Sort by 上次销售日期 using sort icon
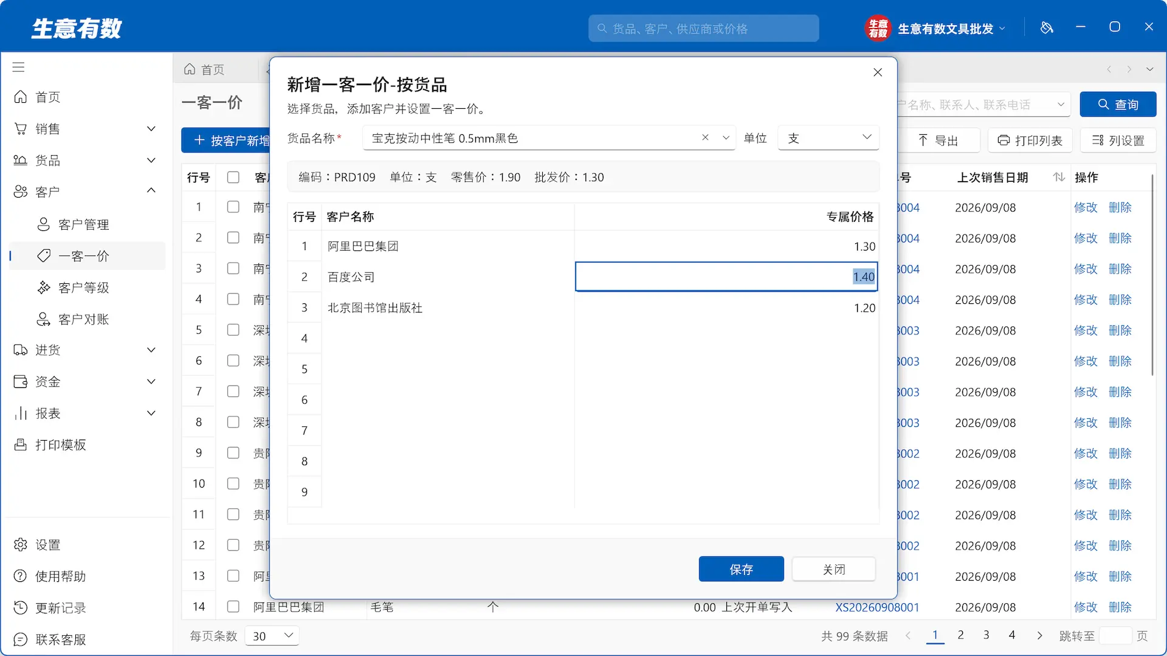 (x=1059, y=178)
